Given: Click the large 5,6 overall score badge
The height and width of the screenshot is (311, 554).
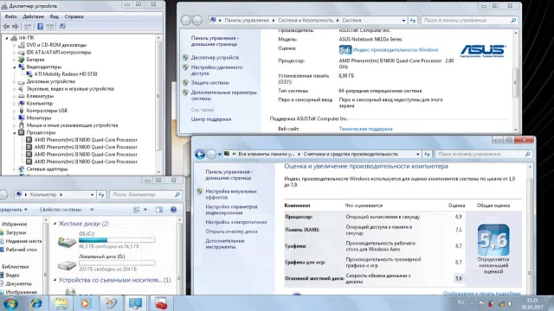Looking at the screenshot, I should coord(493,240).
